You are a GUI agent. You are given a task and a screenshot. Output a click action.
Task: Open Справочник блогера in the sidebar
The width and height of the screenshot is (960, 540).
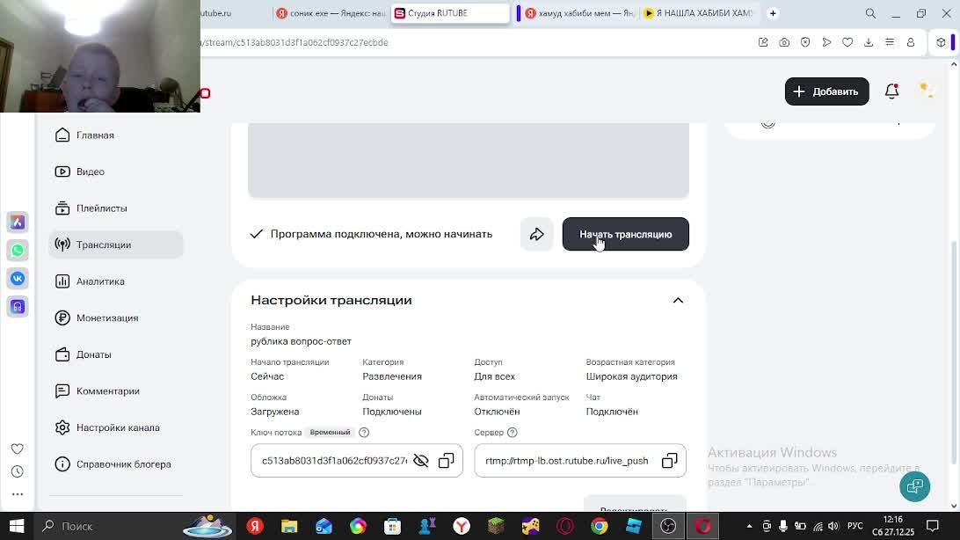[116, 464]
